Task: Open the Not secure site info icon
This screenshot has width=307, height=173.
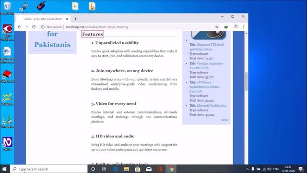Action: click(43, 27)
